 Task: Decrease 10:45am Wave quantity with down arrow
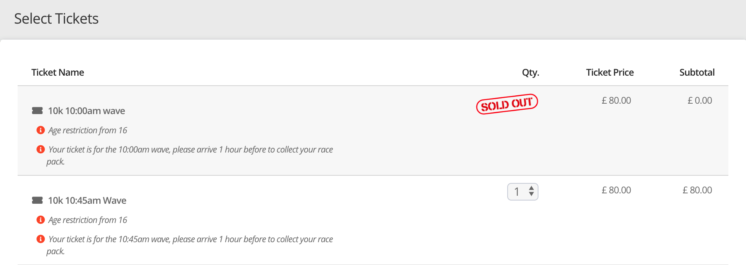pyautogui.click(x=531, y=195)
